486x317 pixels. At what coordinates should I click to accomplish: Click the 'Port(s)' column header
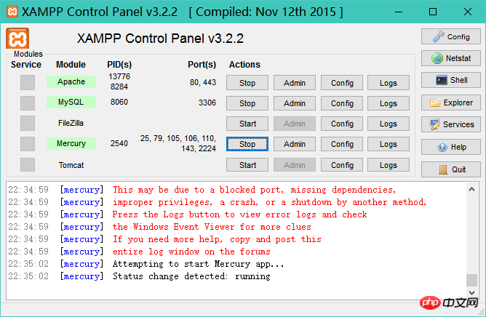[202, 65]
